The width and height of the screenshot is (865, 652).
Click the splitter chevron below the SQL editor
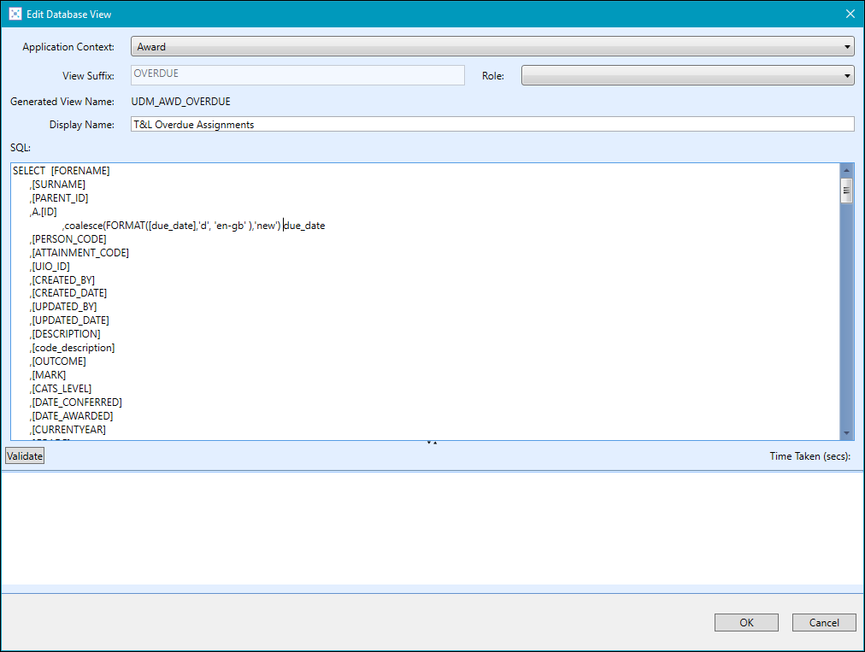(x=432, y=442)
